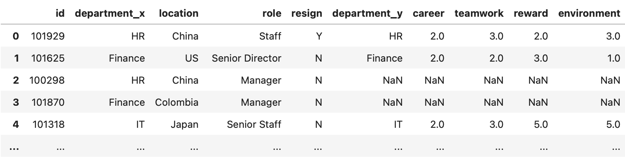625x159 pixels.
Task: Click the reward value 5.0
Action: (540, 124)
